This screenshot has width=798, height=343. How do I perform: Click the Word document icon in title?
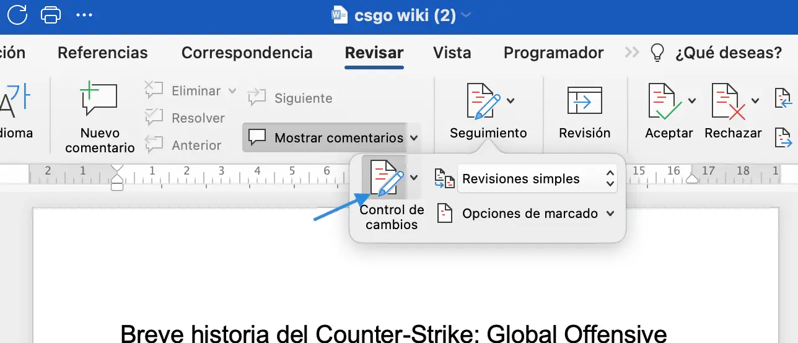point(340,15)
